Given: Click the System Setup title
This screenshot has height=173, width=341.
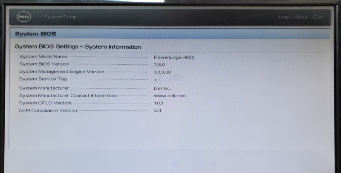Looking at the screenshot, I should click(x=60, y=17).
